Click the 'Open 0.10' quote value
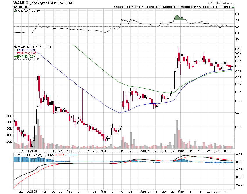 tap(122, 7)
